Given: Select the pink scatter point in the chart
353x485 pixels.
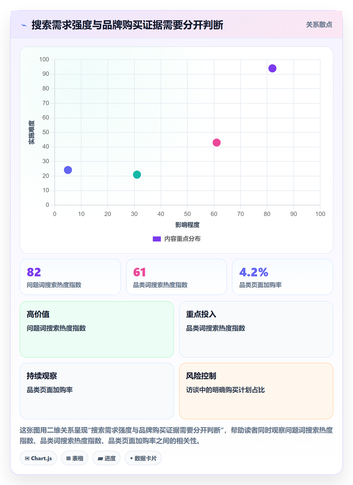Looking at the screenshot, I should pos(217,143).
